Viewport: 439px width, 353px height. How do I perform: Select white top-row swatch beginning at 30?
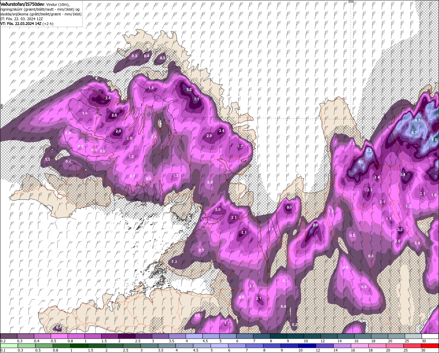430,336
